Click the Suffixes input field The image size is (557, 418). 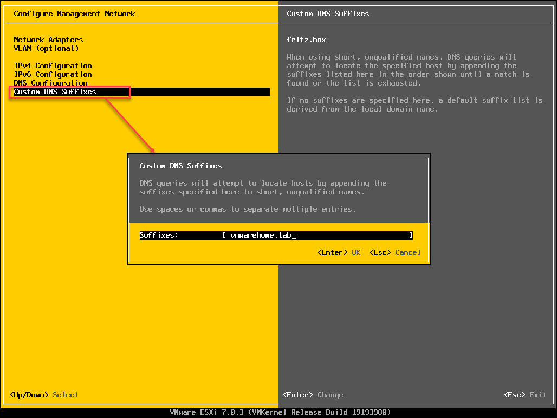[318, 235]
